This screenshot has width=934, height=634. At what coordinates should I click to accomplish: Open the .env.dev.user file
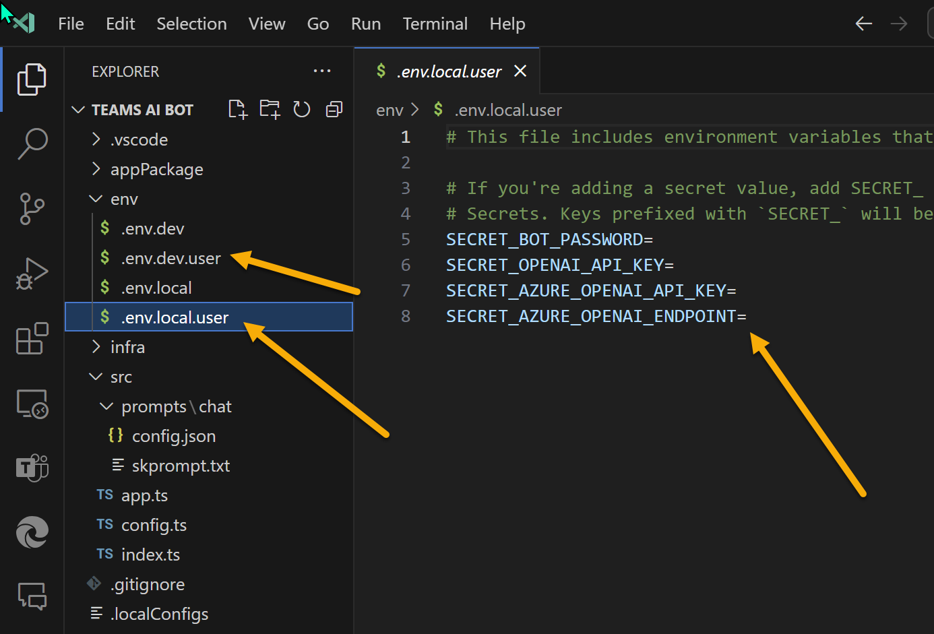point(170,258)
